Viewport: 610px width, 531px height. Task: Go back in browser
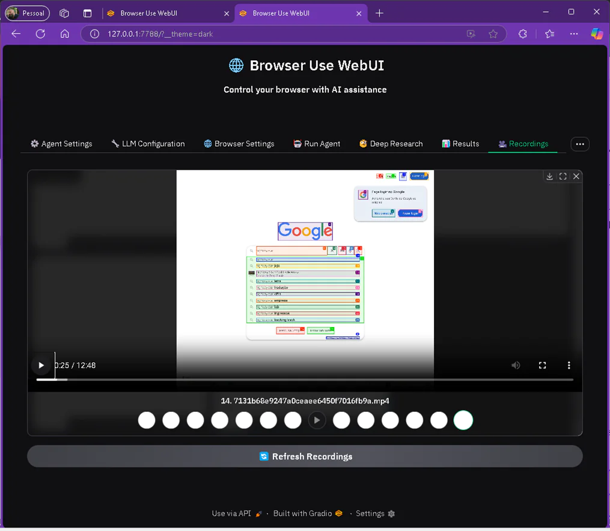(16, 34)
